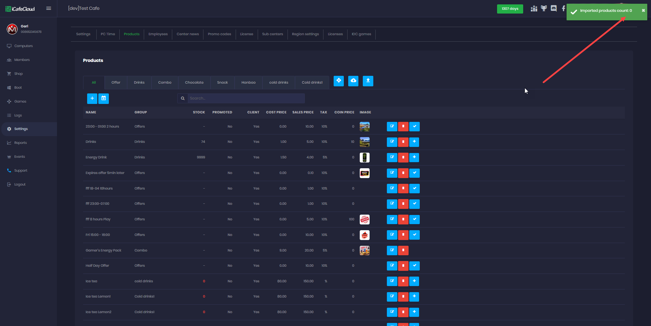651x326 pixels.
Task: Open Reports in the left sidebar
Action: pyautogui.click(x=20, y=143)
